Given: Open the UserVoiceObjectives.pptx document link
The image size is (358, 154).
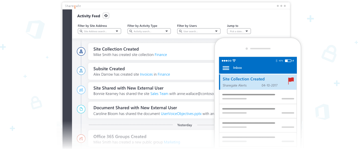Looking at the screenshot, I should [181, 114].
